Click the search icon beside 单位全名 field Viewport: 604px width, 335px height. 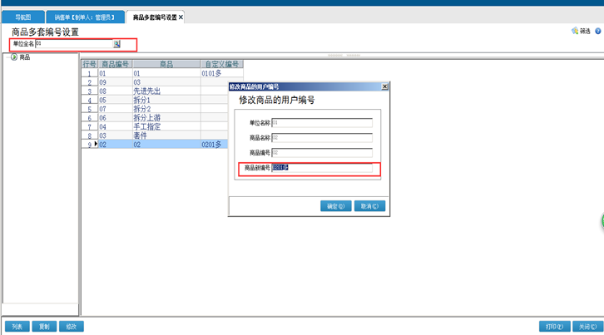point(117,44)
